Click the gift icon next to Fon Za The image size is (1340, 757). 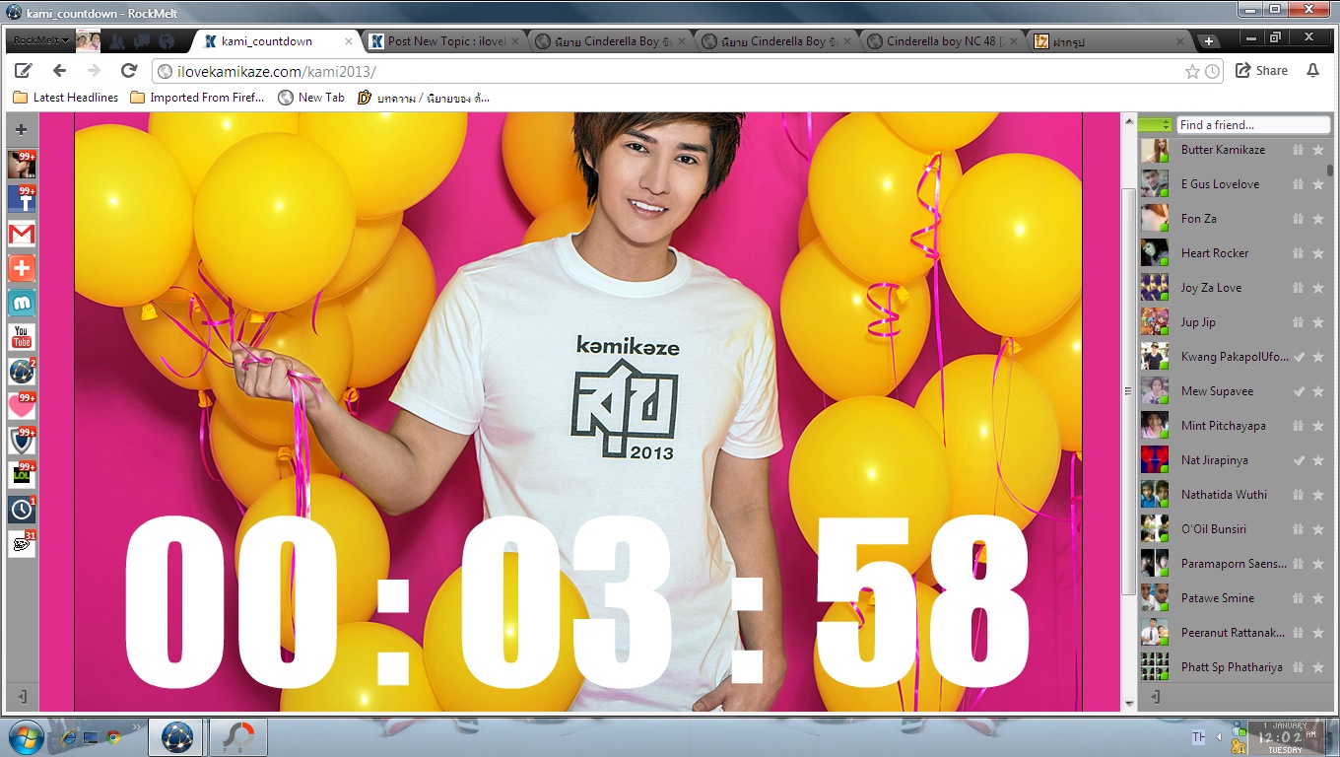[1298, 219]
